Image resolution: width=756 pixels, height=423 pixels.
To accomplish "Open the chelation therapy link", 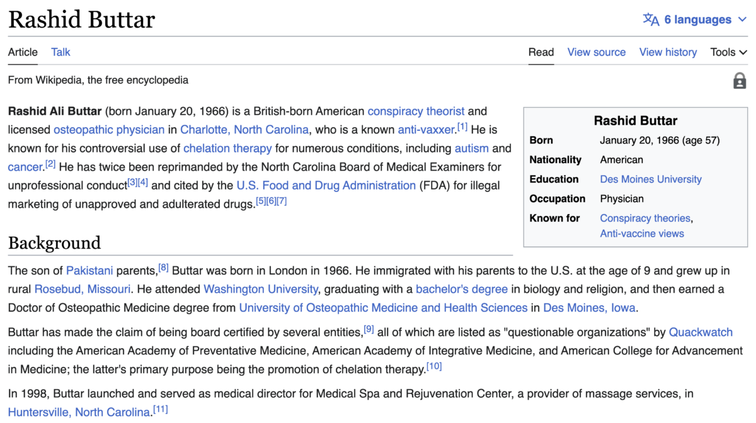I will coord(227,149).
